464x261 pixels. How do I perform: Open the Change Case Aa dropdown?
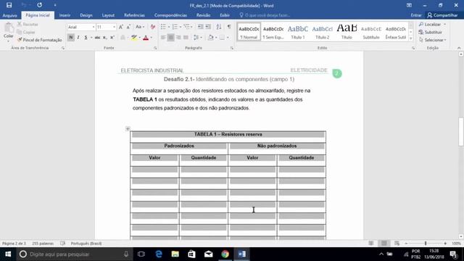140,27
